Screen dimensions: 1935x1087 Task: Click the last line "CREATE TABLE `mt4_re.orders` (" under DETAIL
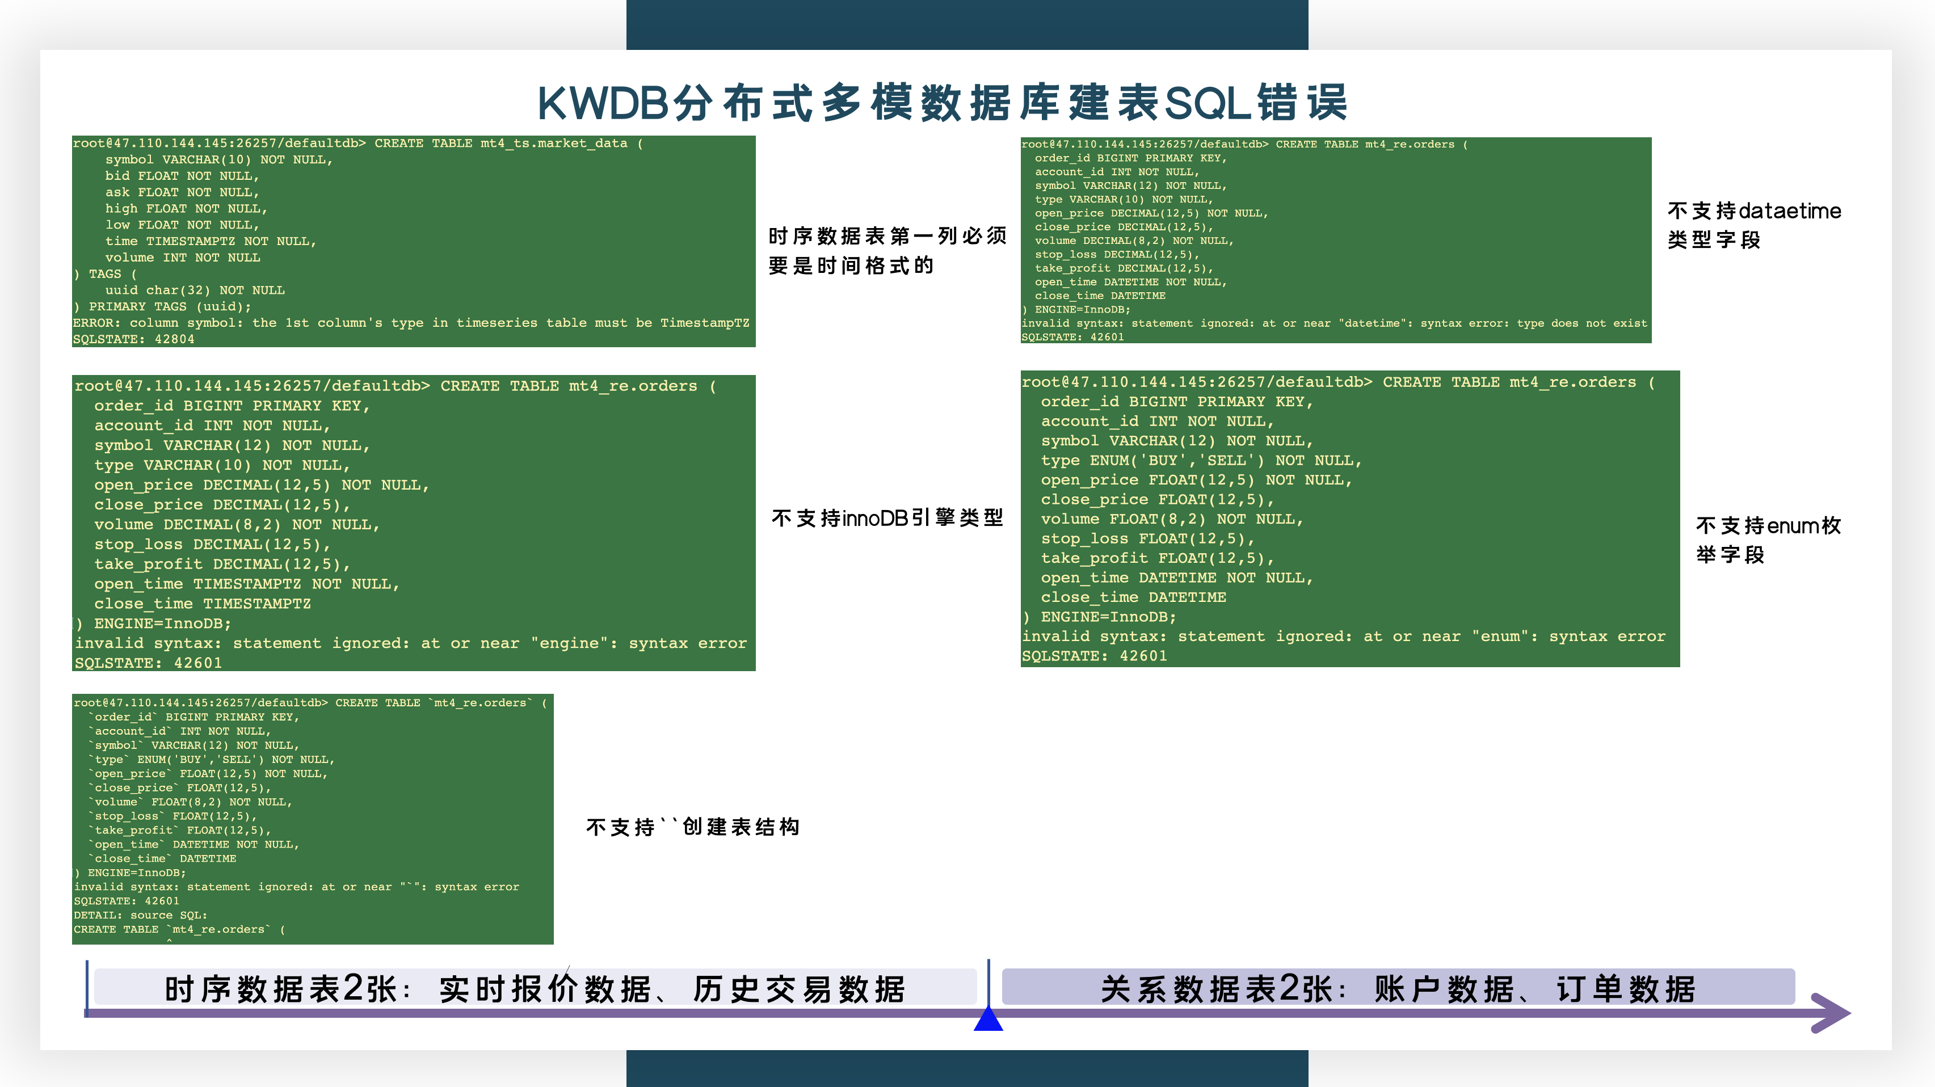coord(179,929)
